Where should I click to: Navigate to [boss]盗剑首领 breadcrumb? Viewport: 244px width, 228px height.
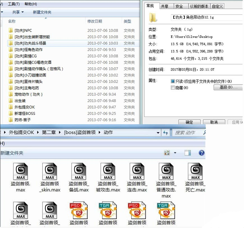point(80,132)
